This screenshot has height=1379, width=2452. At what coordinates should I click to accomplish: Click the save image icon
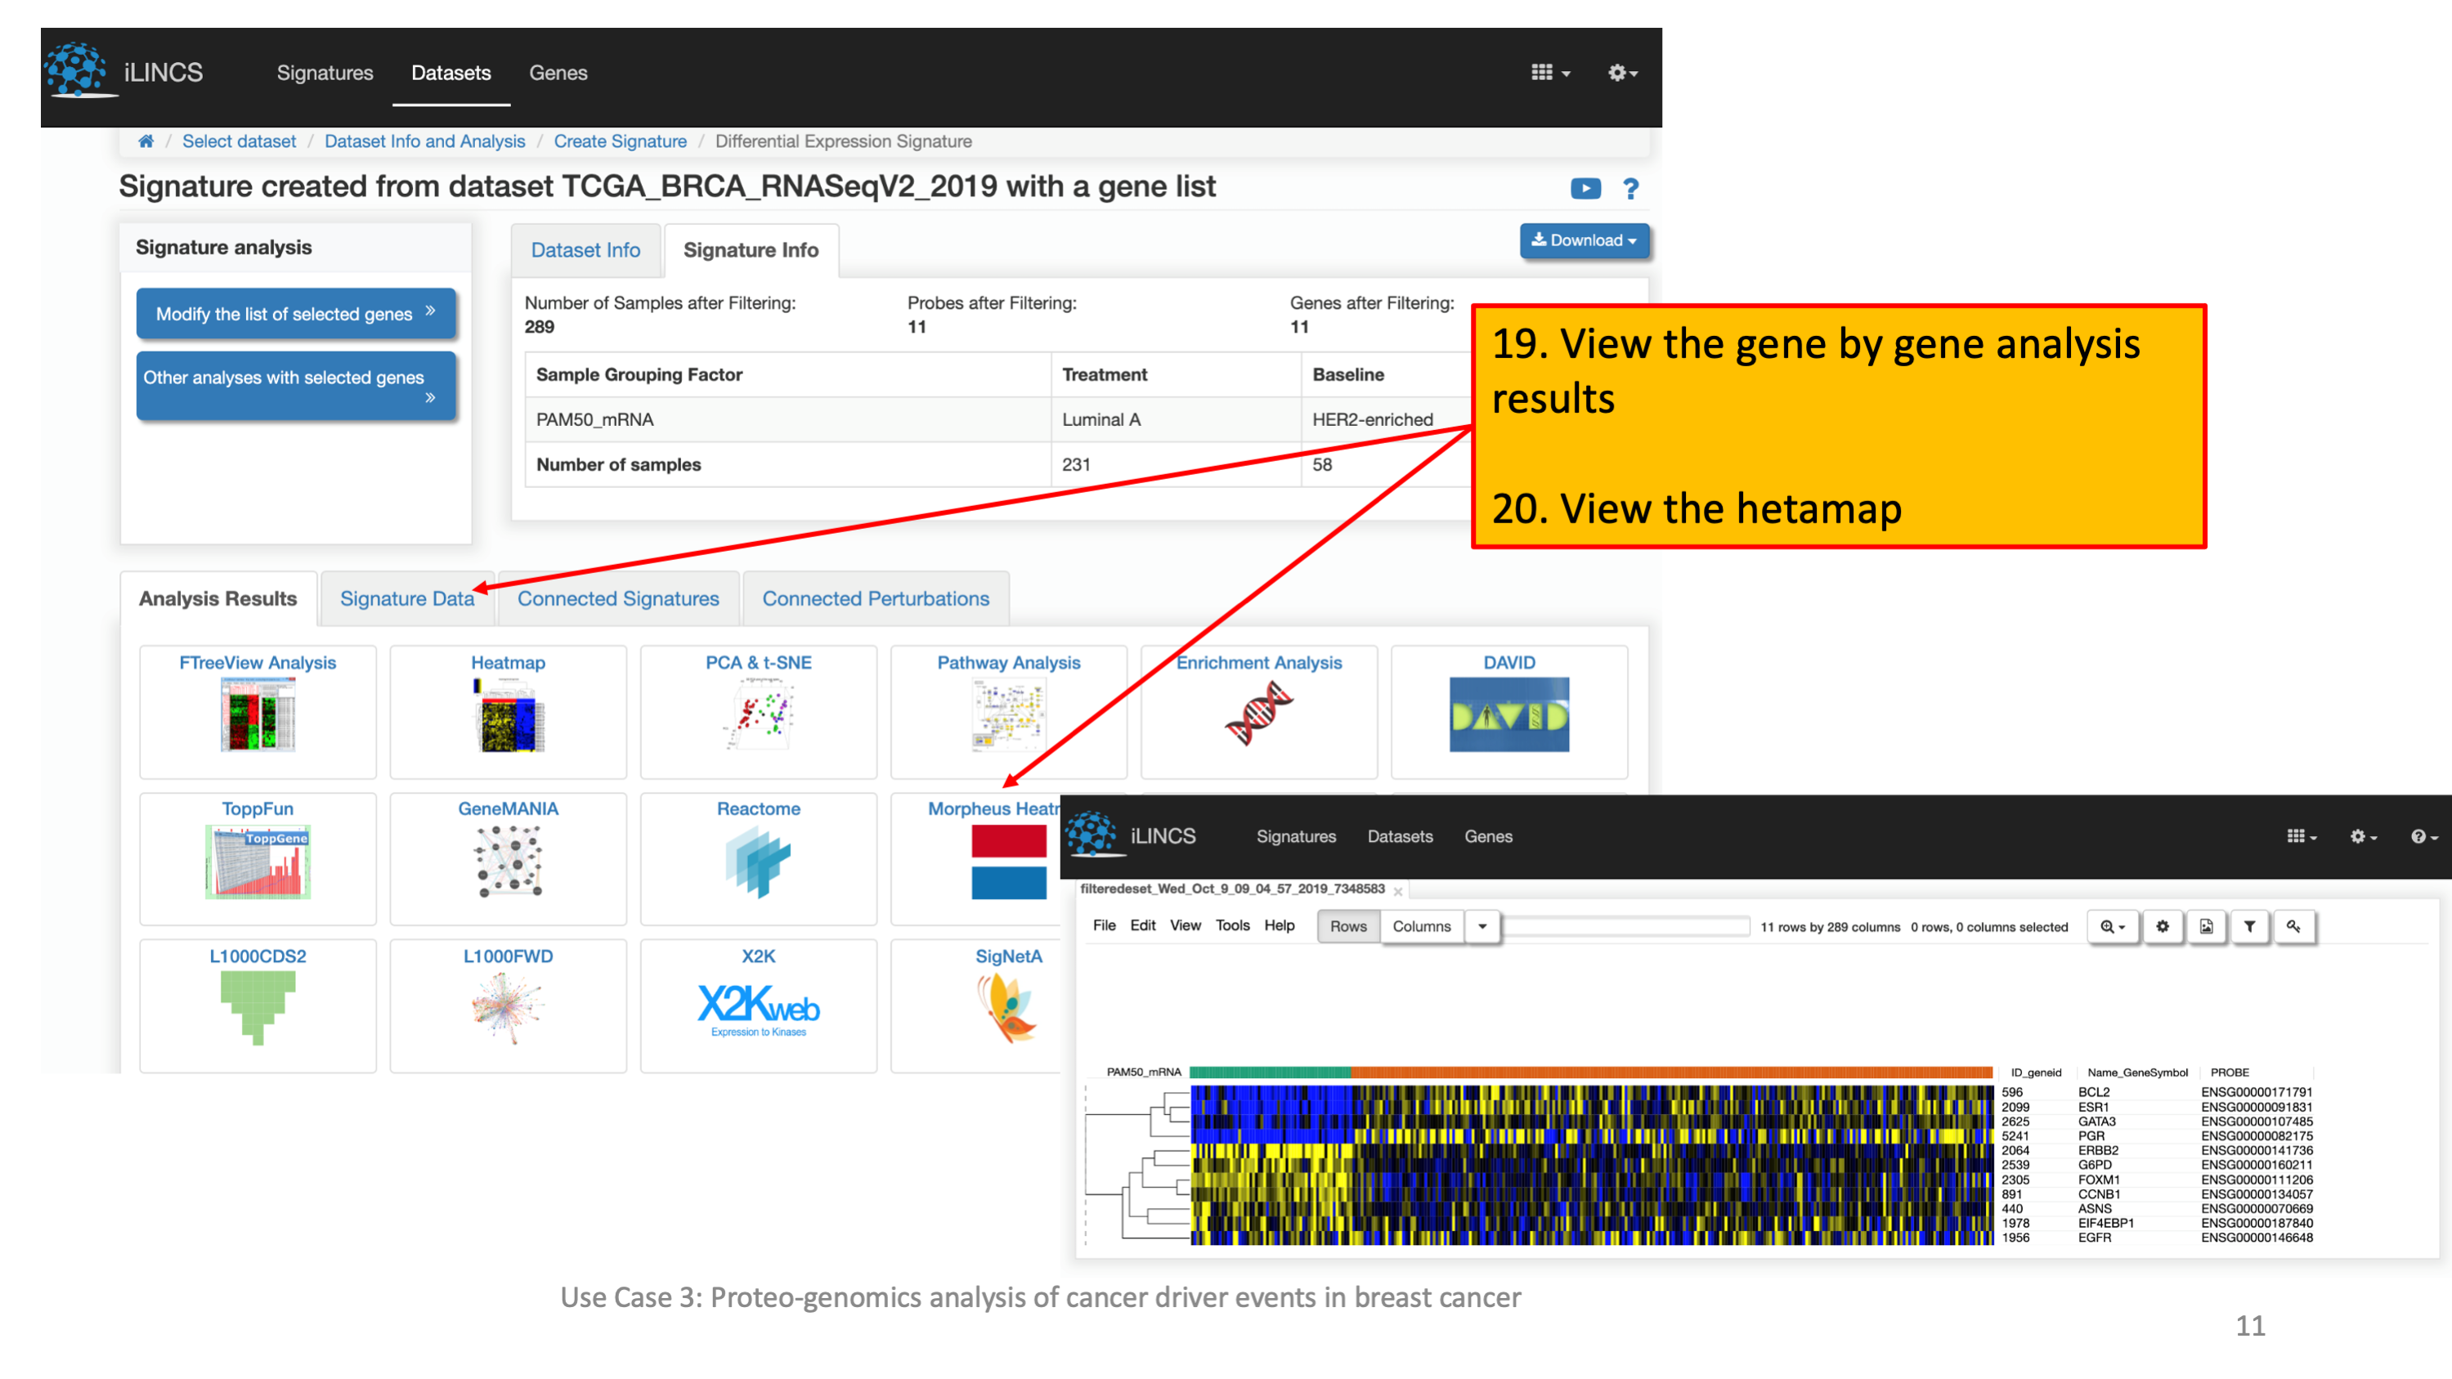pyautogui.click(x=2207, y=926)
